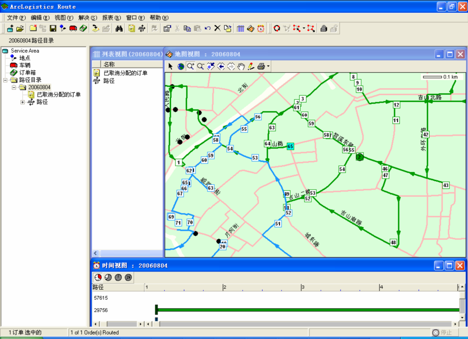Activate the hand pan tool
This screenshot has height=339, width=468.
[x=241, y=66]
